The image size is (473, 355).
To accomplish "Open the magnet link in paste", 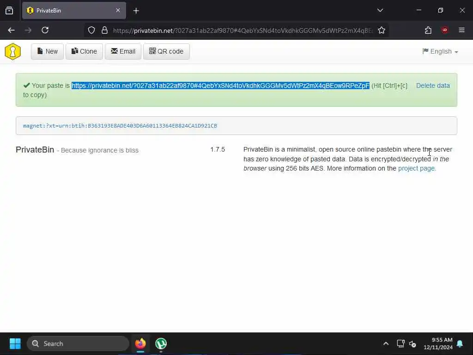I will click(x=120, y=126).
